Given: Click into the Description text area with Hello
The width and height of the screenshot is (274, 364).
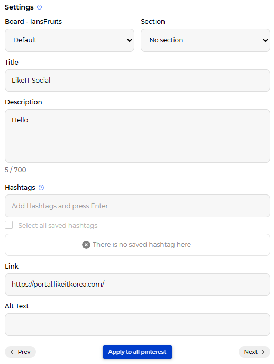Looking at the screenshot, I should [x=138, y=136].
